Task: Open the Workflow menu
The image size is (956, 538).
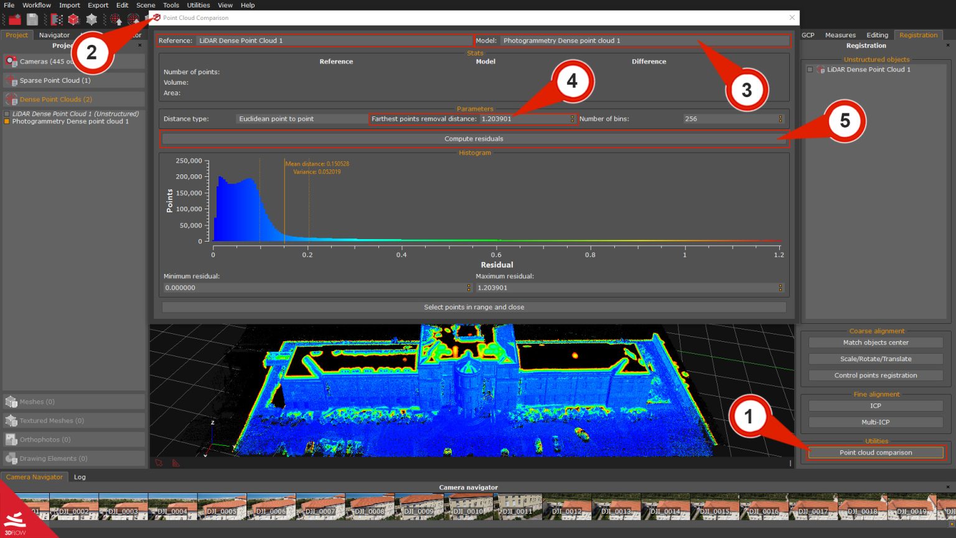Action: (x=36, y=5)
